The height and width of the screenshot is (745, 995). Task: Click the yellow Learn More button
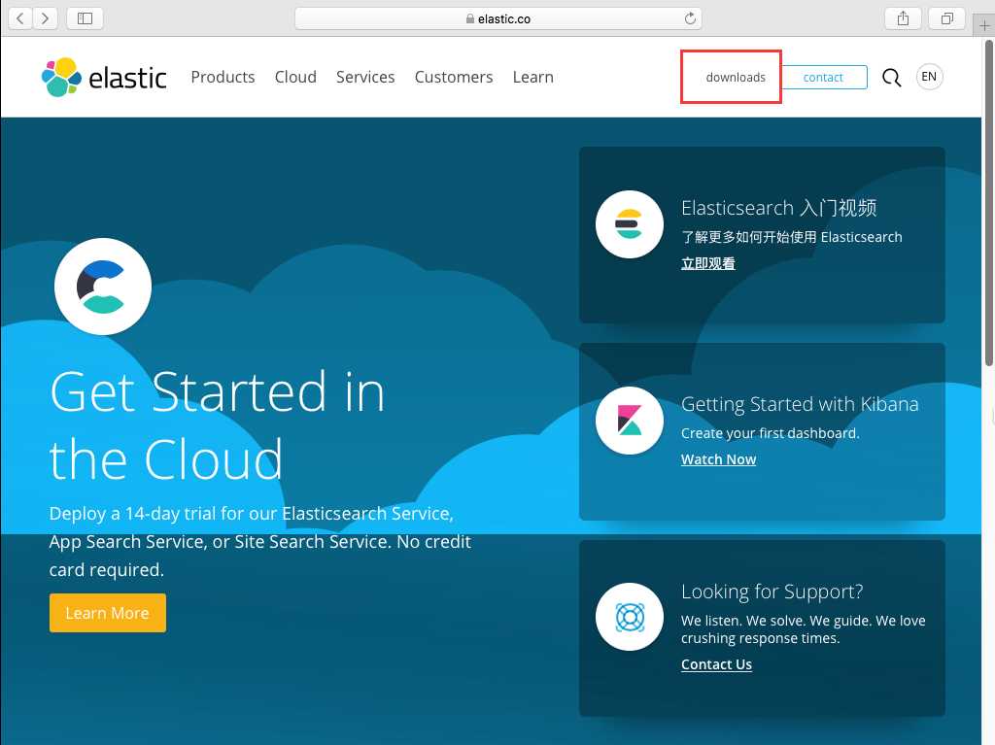107,613
